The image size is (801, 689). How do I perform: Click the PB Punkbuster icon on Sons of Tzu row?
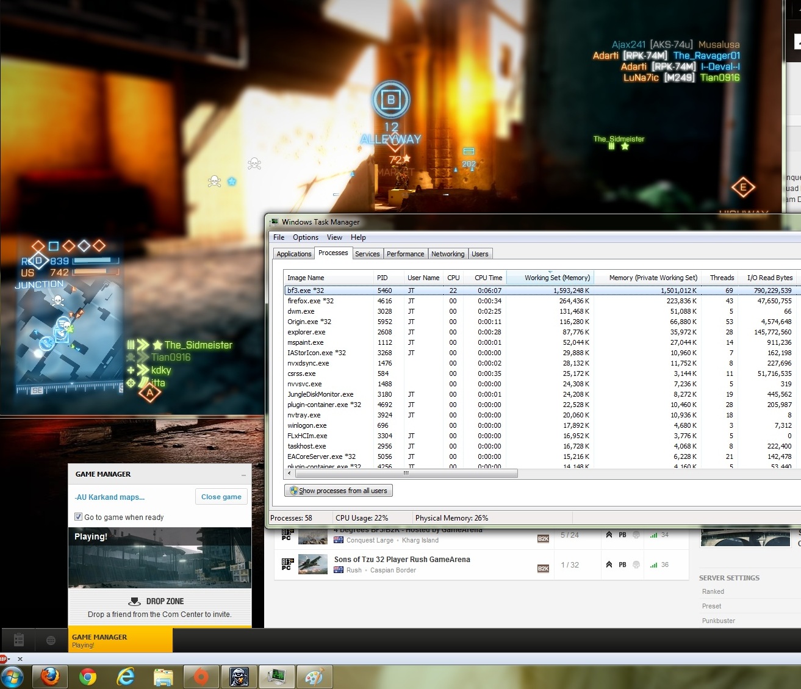[622, 565]
